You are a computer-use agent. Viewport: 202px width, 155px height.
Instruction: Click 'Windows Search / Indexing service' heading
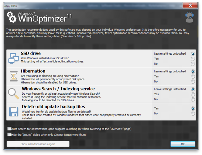click(58, 89)
